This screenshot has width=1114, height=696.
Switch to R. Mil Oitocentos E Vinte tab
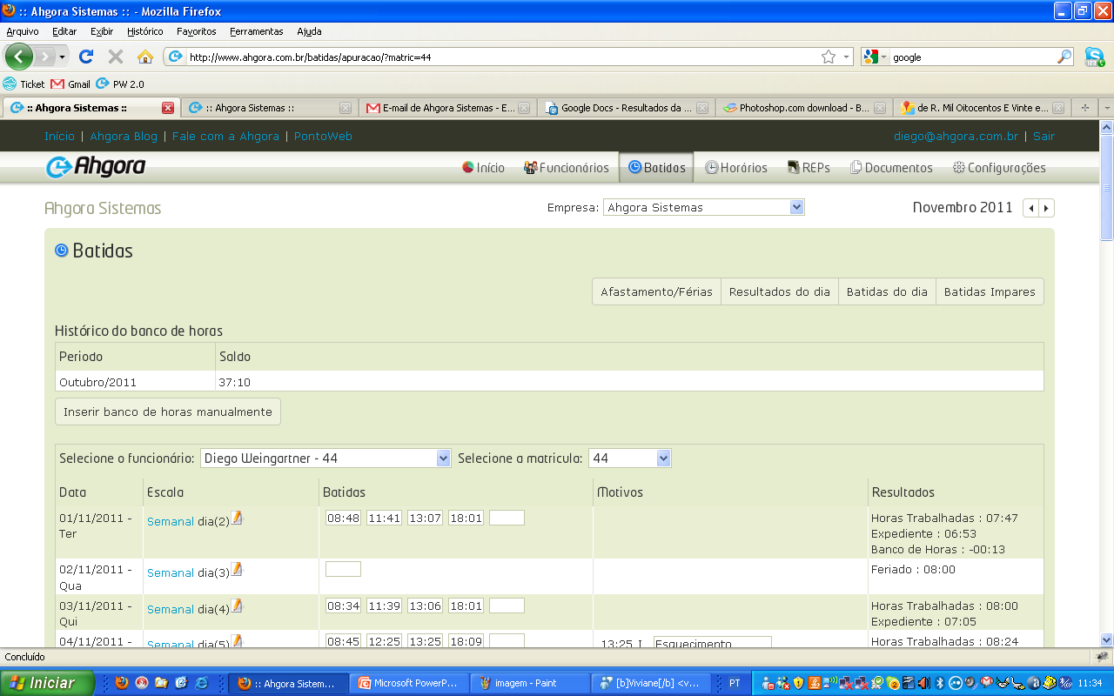point(982,108)
